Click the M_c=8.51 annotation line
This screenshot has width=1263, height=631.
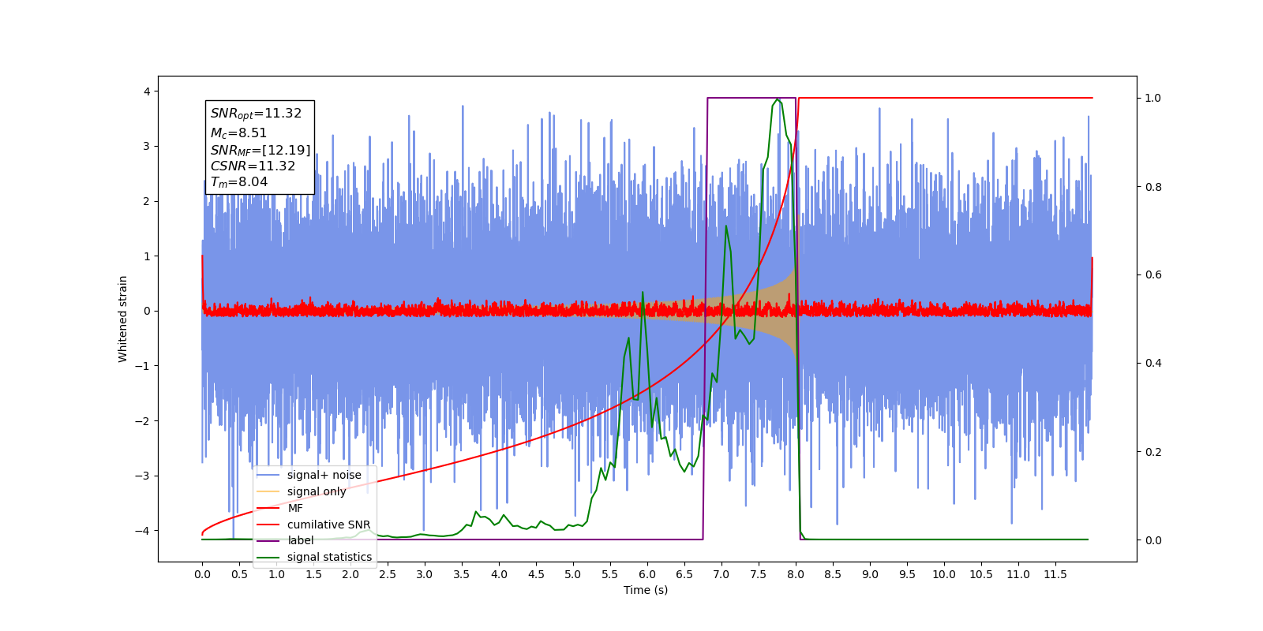click(x=238, y=133)
